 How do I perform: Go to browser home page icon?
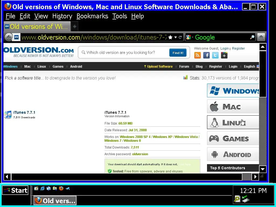pyautogui.click(x=261, y=37)
